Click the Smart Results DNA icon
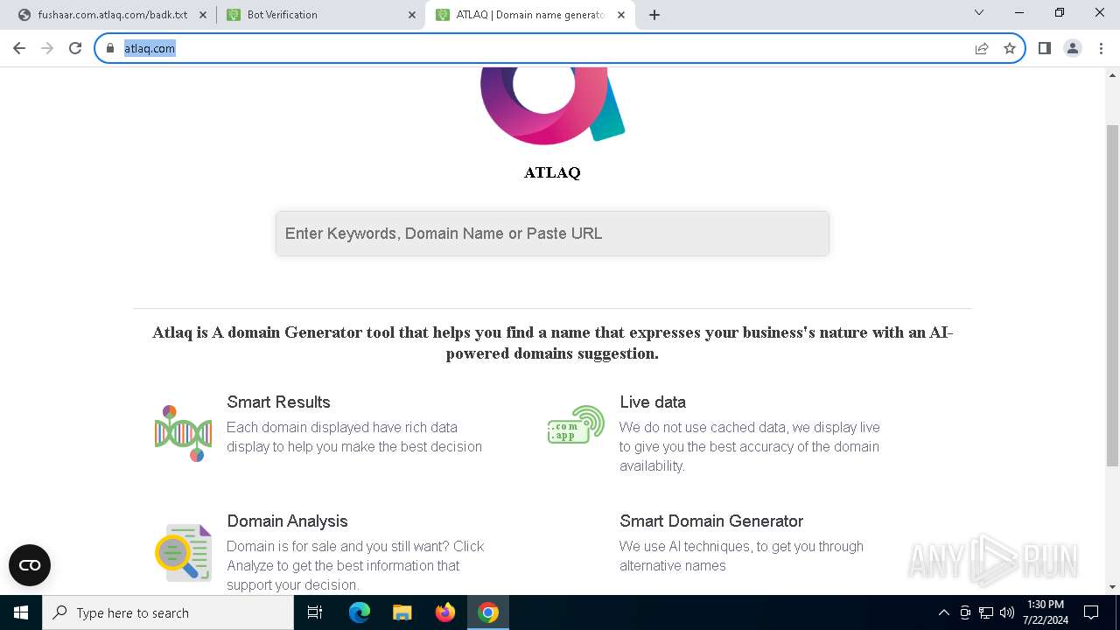The width and height of the screenshot is (1120, 630). point(183,433)
